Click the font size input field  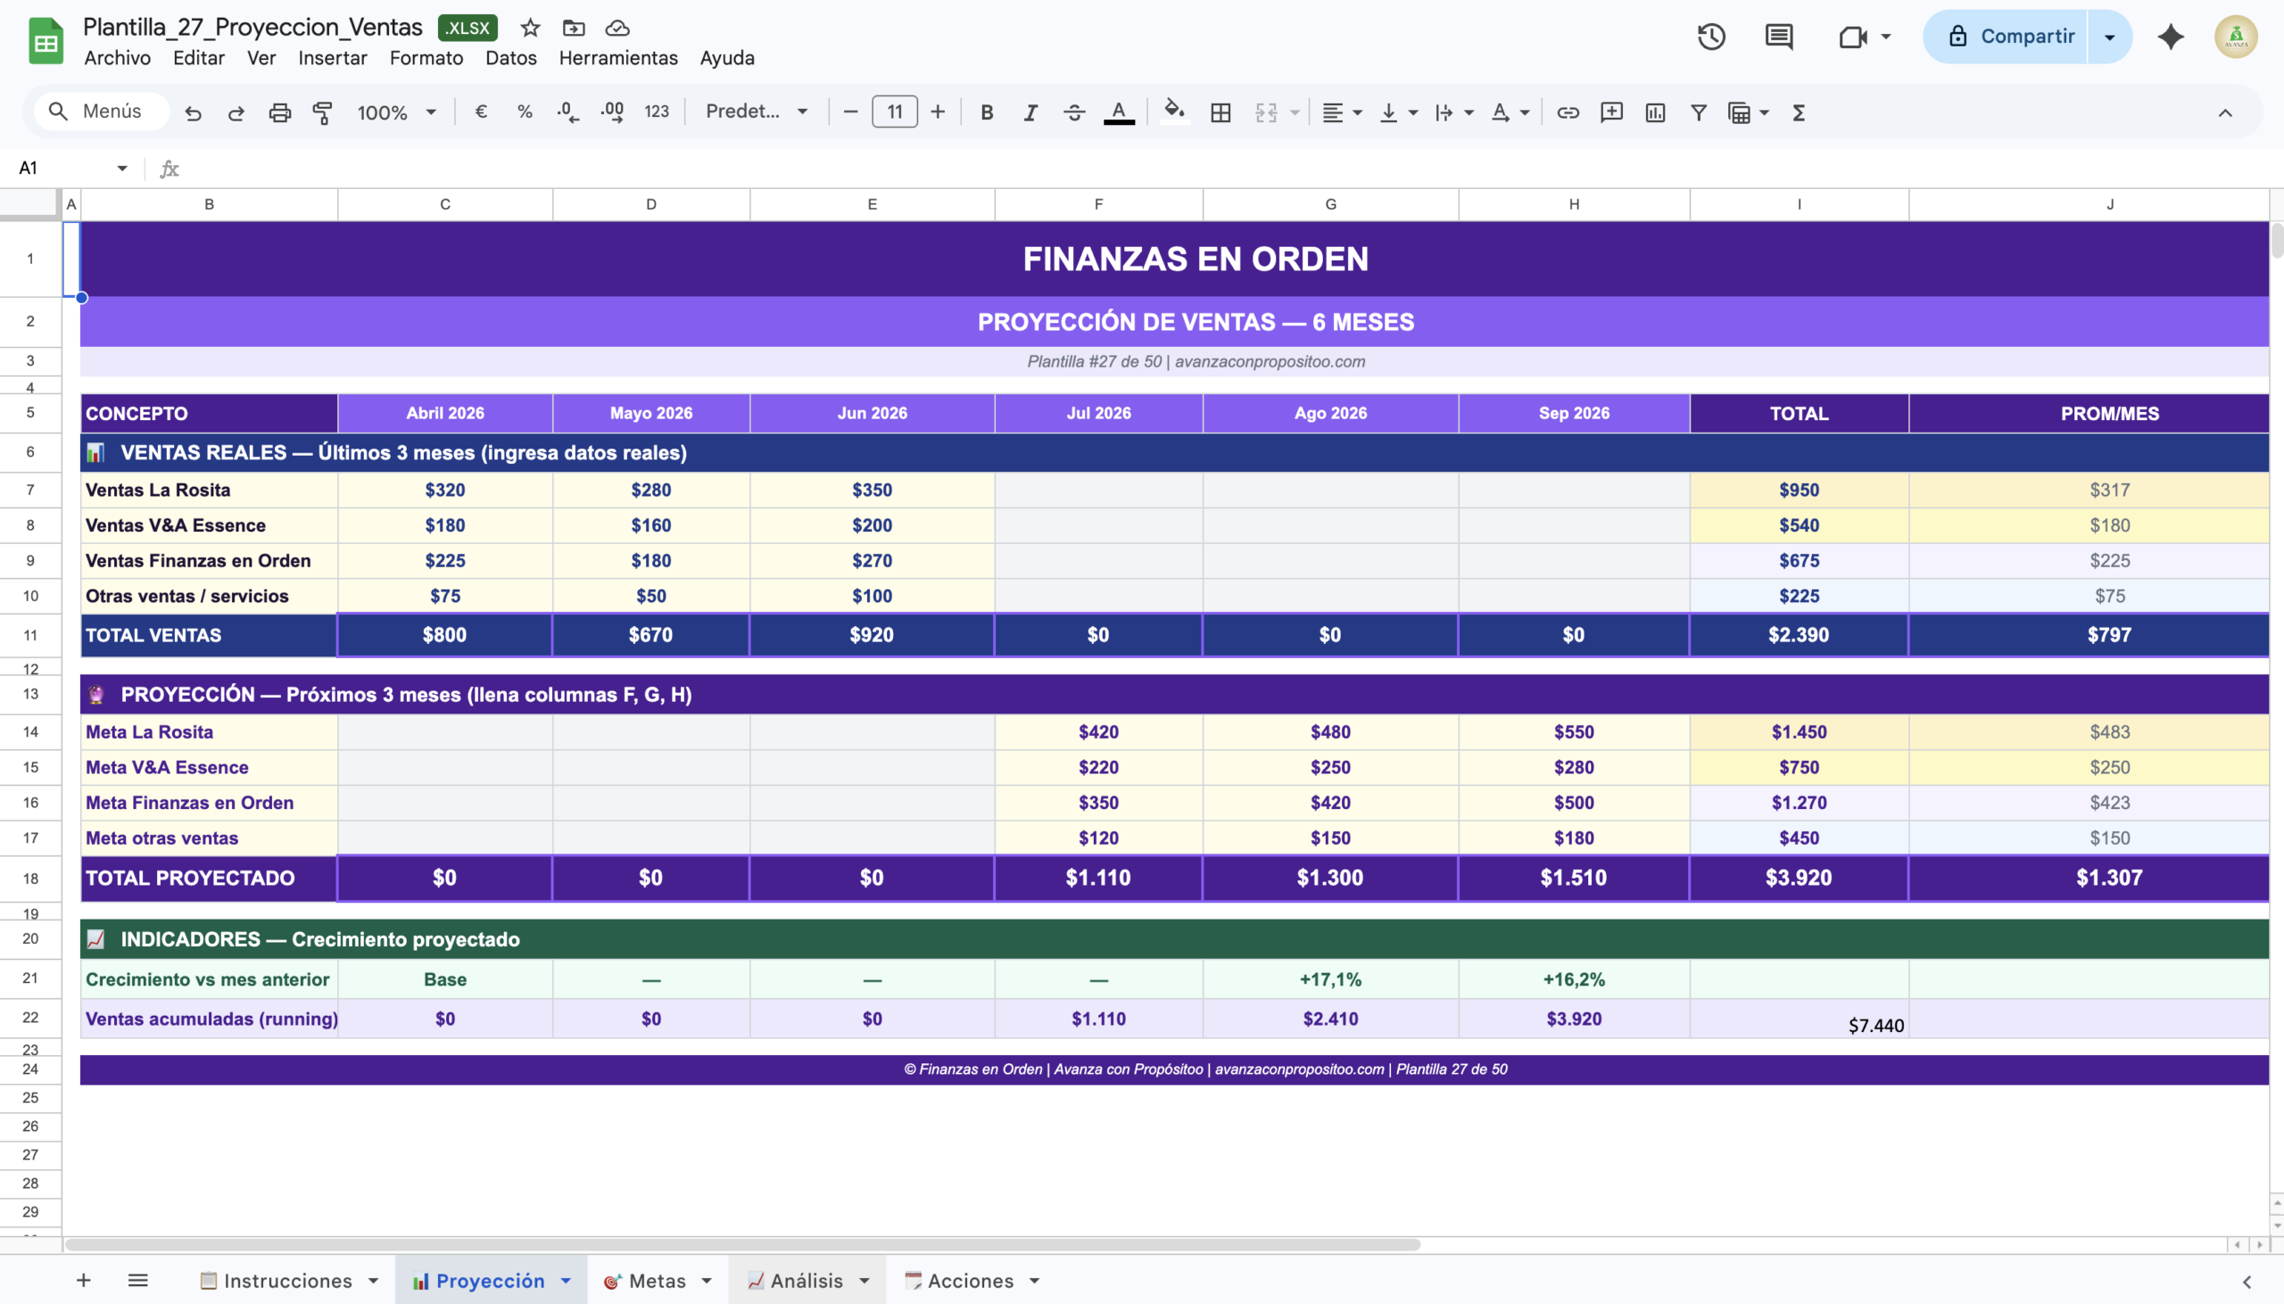click(894, 112)
